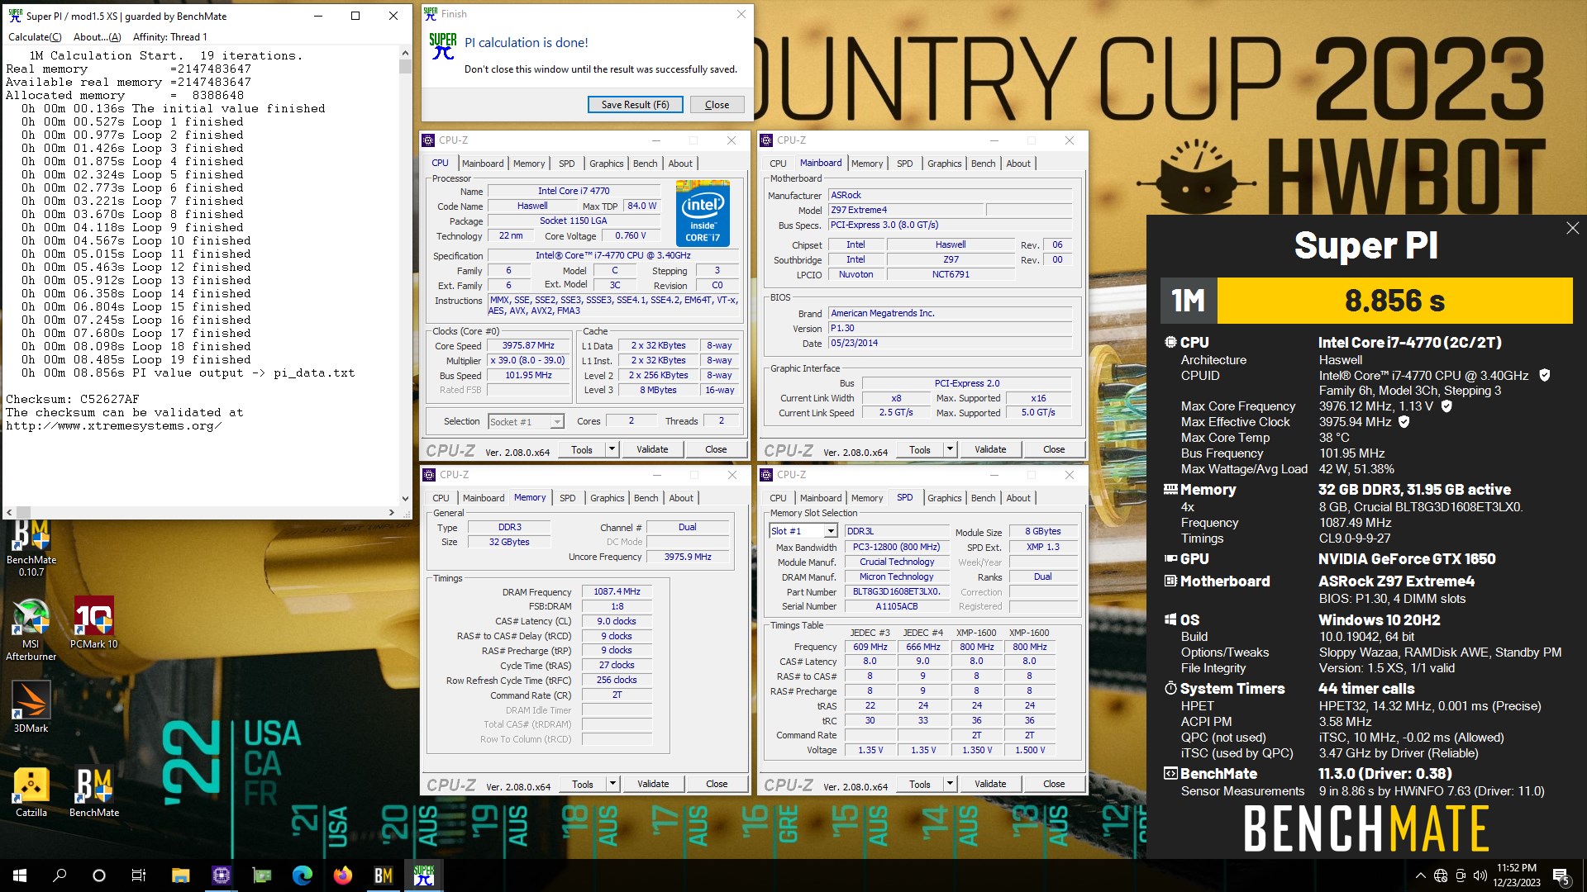Viewport: 1587px width, 892px height.
Task: Click the 8.856 s yellow result bar
Action: [1394, 301]
